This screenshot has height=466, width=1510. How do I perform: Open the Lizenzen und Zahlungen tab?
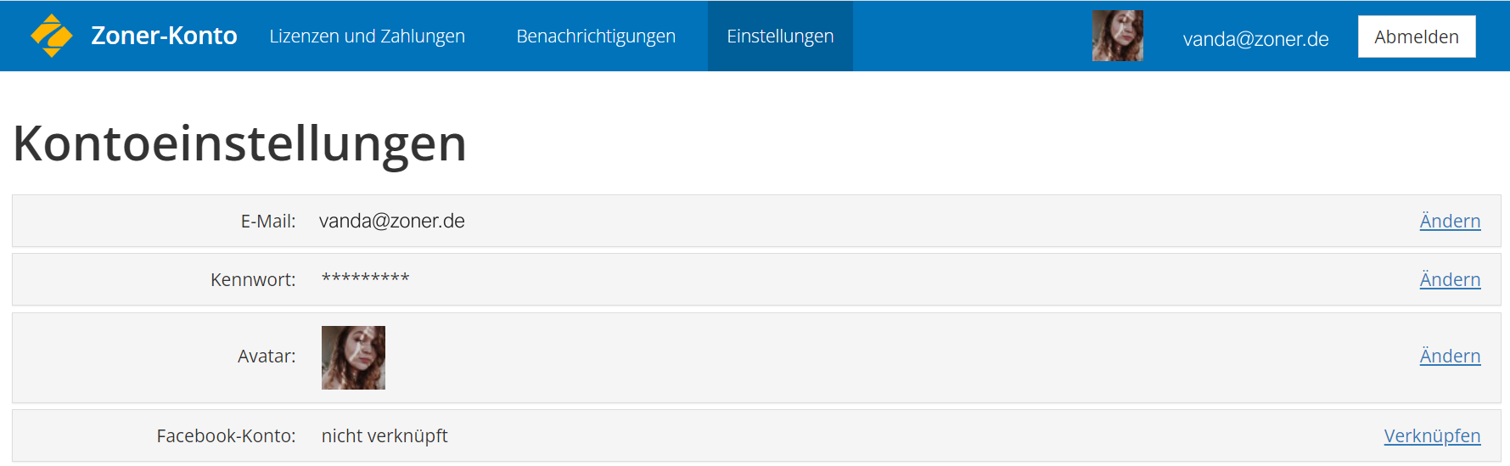pos(367,36)
